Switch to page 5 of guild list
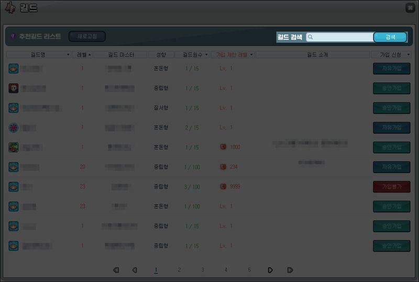The image size is (419, 282). [249, 270]
